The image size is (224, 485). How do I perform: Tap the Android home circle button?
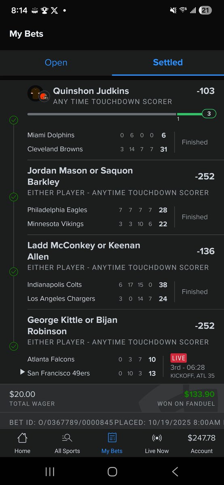click(x=112, y=471)
